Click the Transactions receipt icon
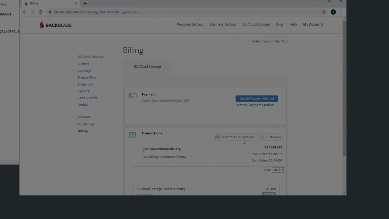The width and height of the screenshot is (389, 219). pos(133,135)
